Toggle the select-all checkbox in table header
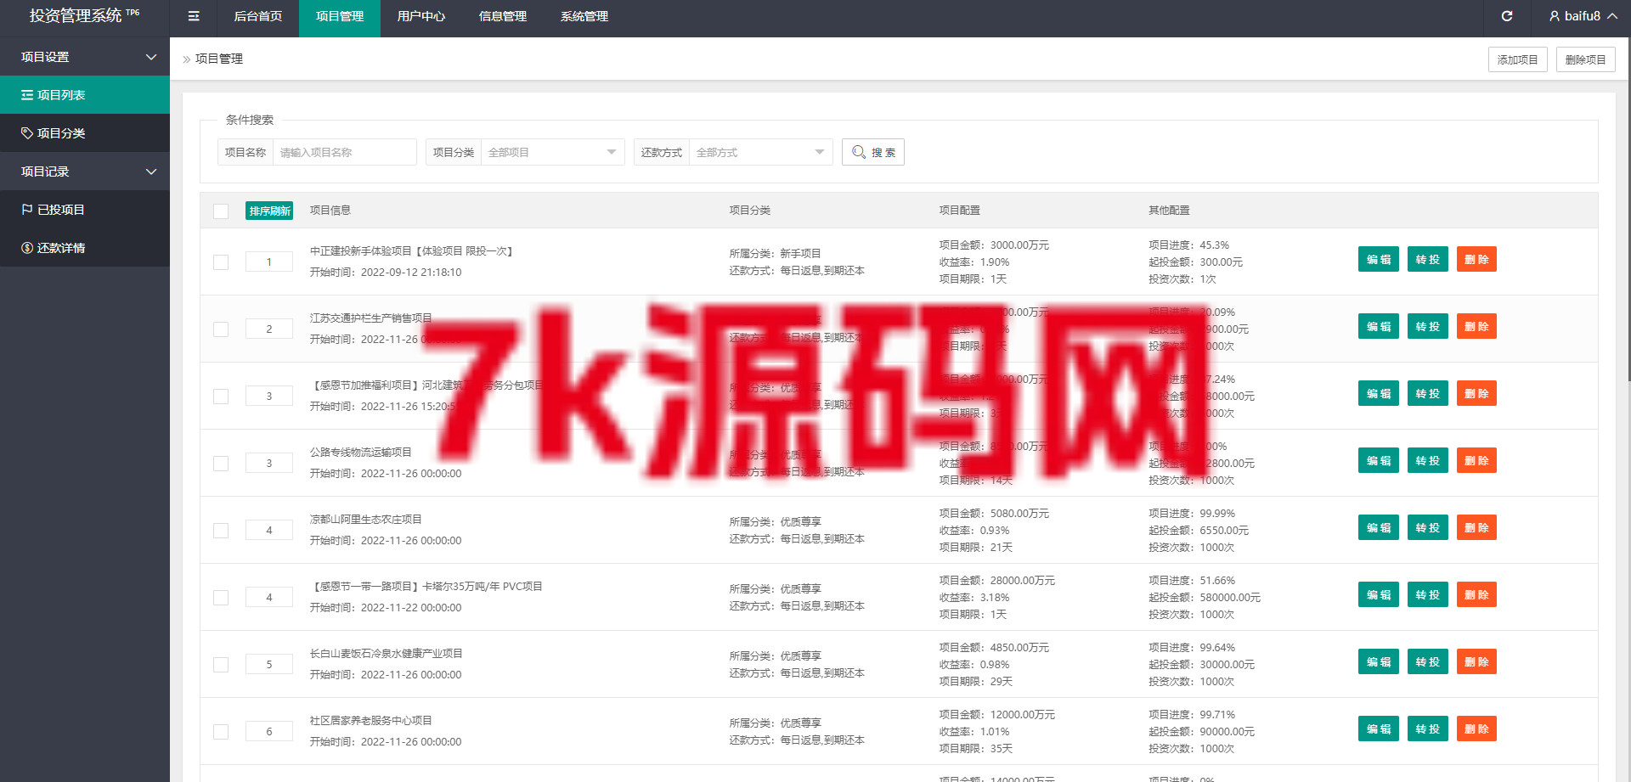1631x782 pixels. coord(221,211)
